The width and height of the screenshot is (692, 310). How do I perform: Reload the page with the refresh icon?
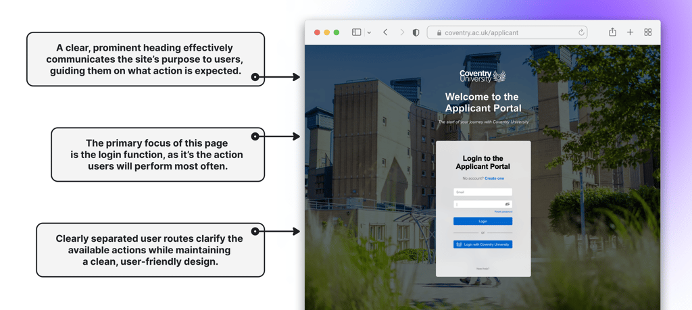[x=581, y=32]
